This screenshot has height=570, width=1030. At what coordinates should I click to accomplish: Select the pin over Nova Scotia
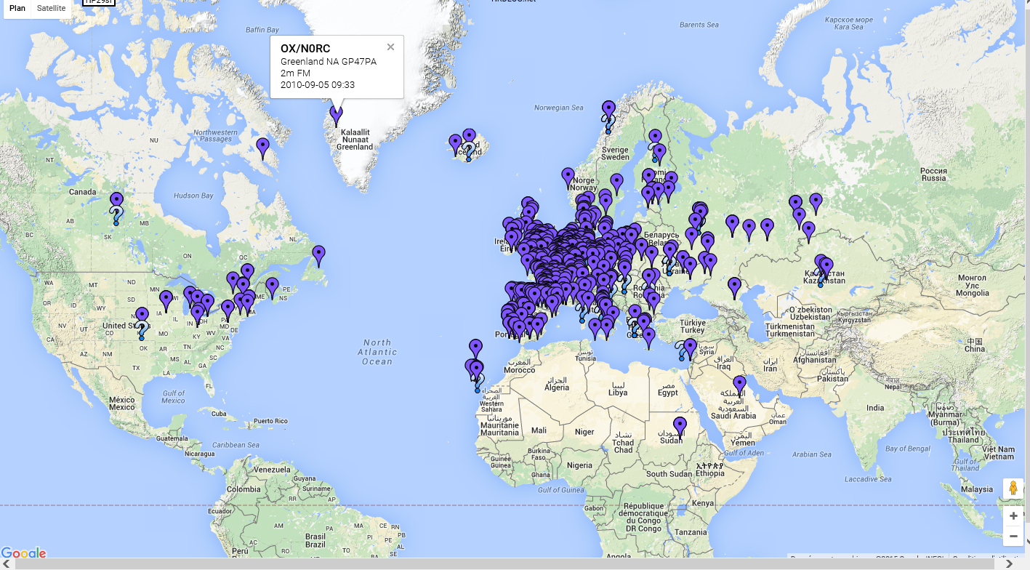point(272,288)
